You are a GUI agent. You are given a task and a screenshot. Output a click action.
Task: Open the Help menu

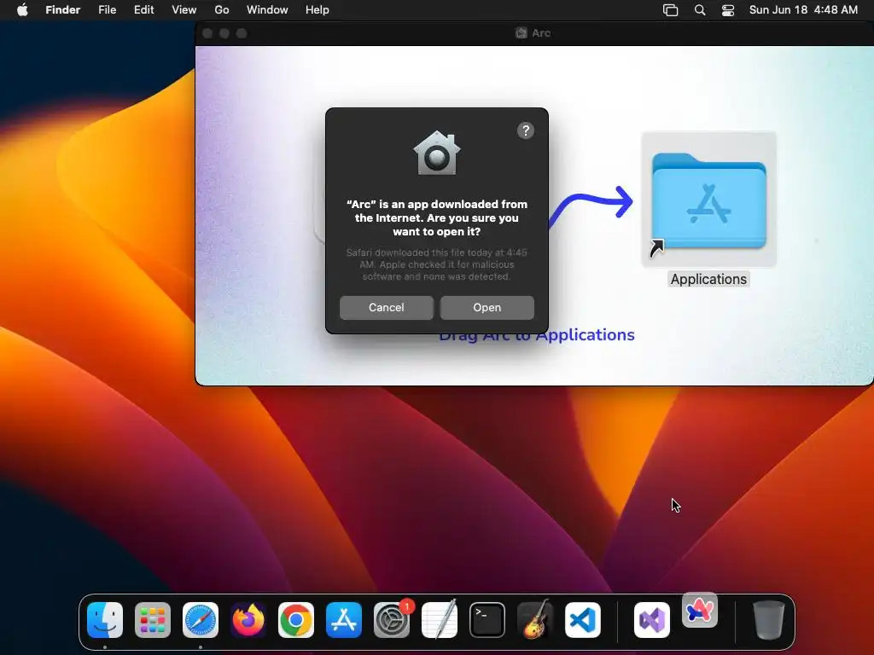(x=318, y=10)
